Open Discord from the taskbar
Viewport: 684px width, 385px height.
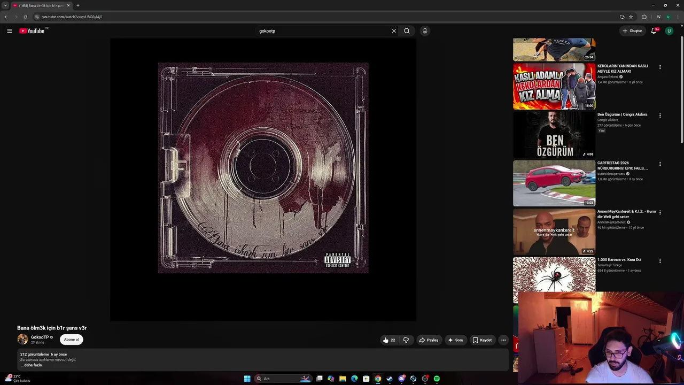click(x=401, y=379)
